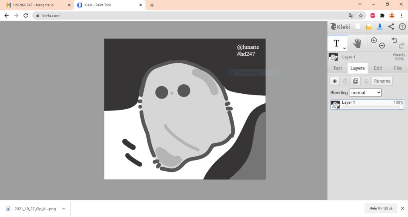Switch to the File tab
Screen dimensions: 408x217
398,68
